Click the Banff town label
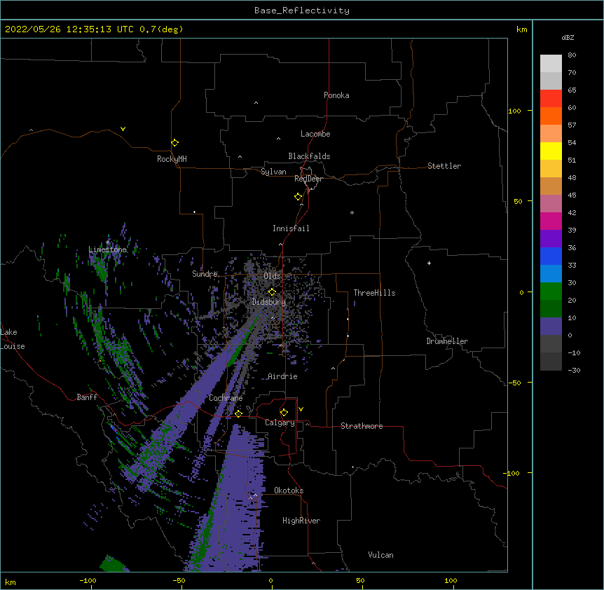604x590 pixels. pyautogui.click(x=87, y=397)
